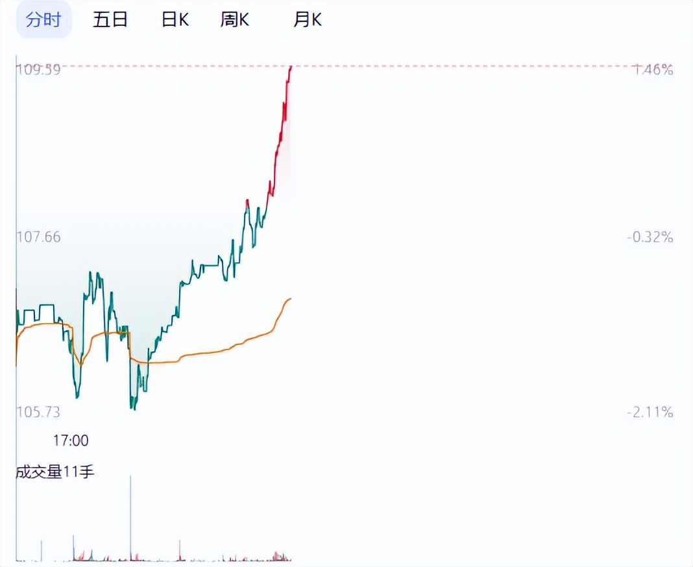Click the 成交量11手 volume label
This screenshot has height=567, width=693.
click(x=56, y=472)
